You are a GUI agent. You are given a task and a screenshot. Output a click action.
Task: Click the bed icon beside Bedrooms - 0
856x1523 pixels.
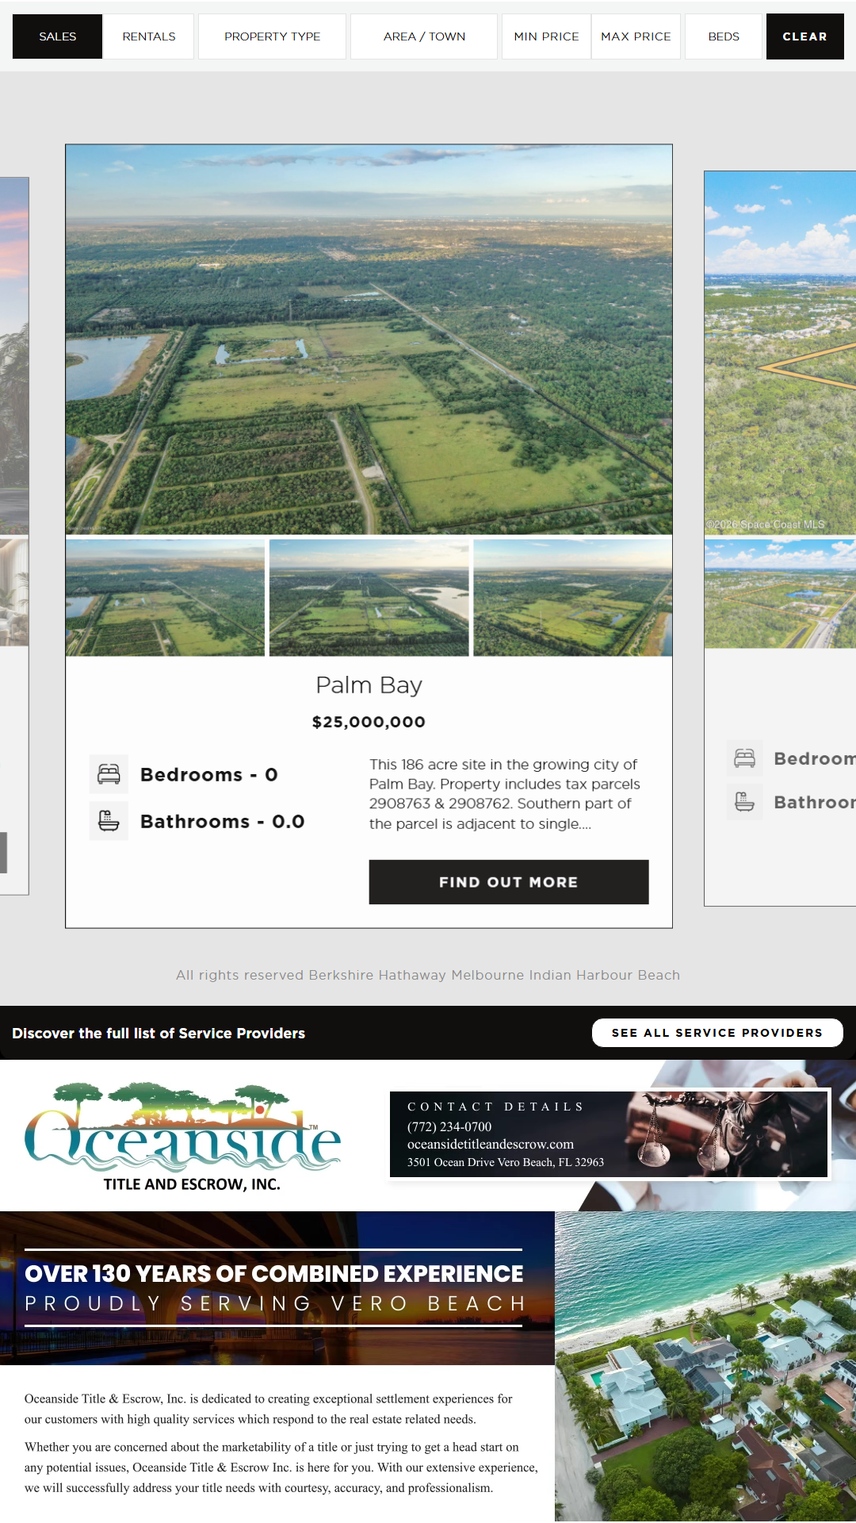[x=109, y=774]
